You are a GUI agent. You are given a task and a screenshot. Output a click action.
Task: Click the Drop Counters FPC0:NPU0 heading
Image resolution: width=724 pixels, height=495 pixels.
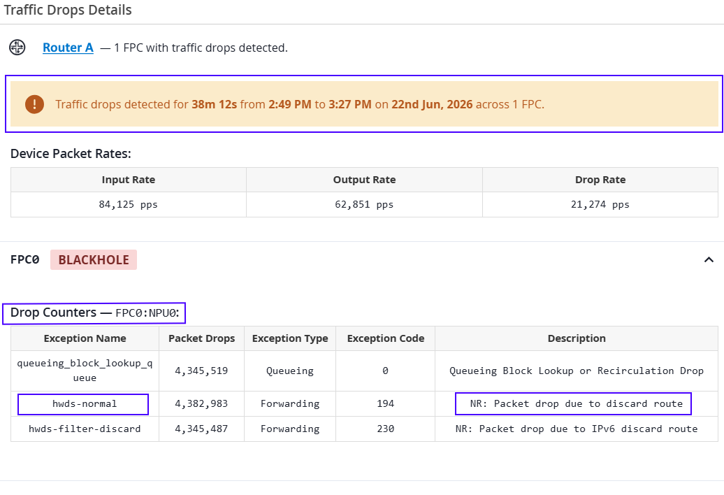click(94, 313)
